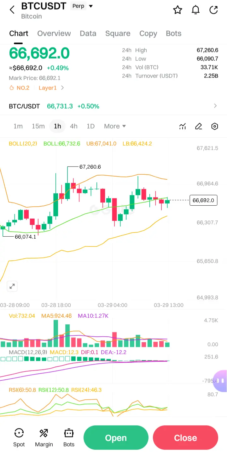Select the 1m timeframe
Viewport: 227px width, 455px height.
(18, 126)
